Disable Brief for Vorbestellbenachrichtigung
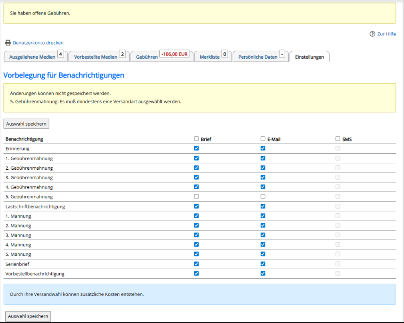404x323 pixels. 196,273
